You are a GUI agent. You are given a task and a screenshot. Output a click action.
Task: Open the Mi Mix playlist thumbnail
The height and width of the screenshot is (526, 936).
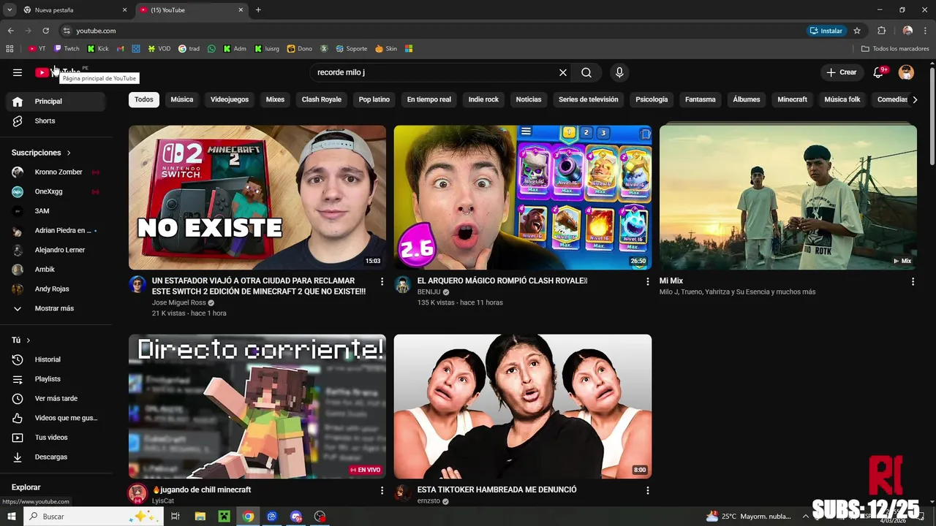click(788, 197)
